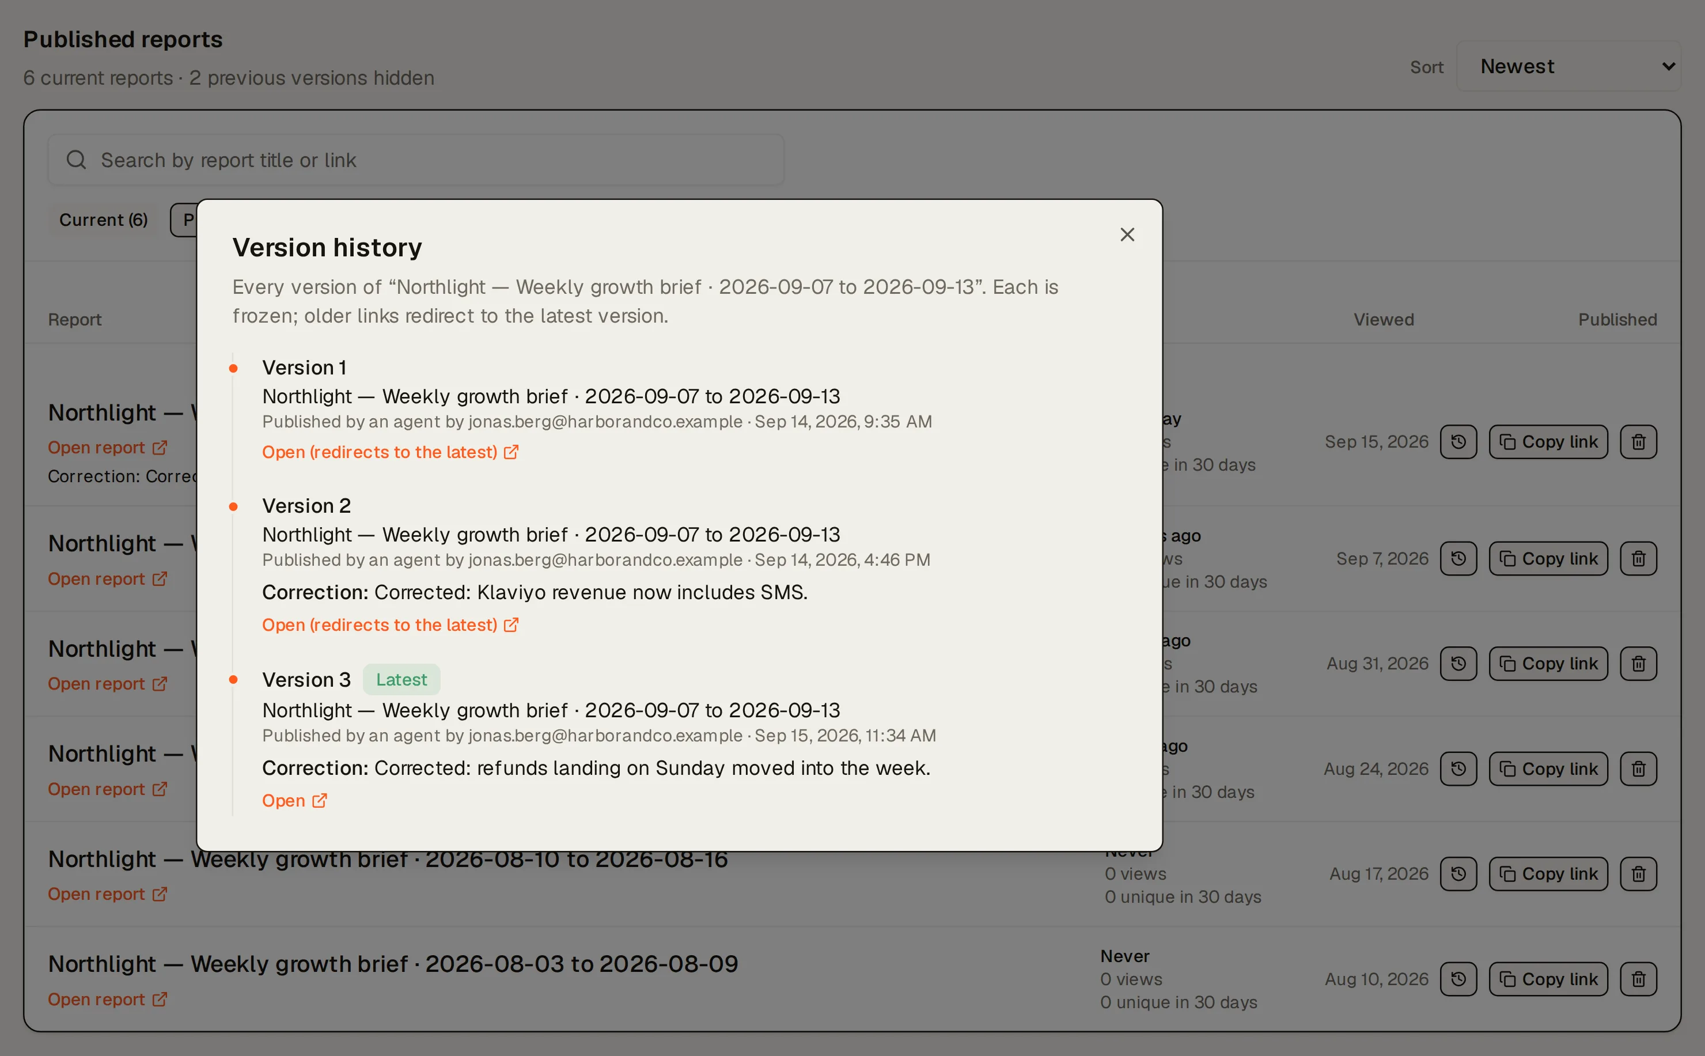Screen dimensions: 1705x1056
Task: Delete the report published Aug 24, 2026
Action: 1639,769
